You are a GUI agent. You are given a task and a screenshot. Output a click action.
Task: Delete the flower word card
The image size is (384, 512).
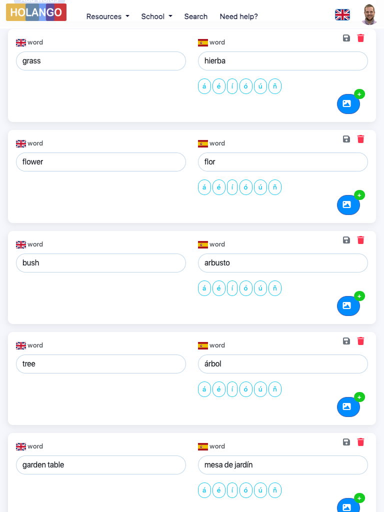pos(361,139)
